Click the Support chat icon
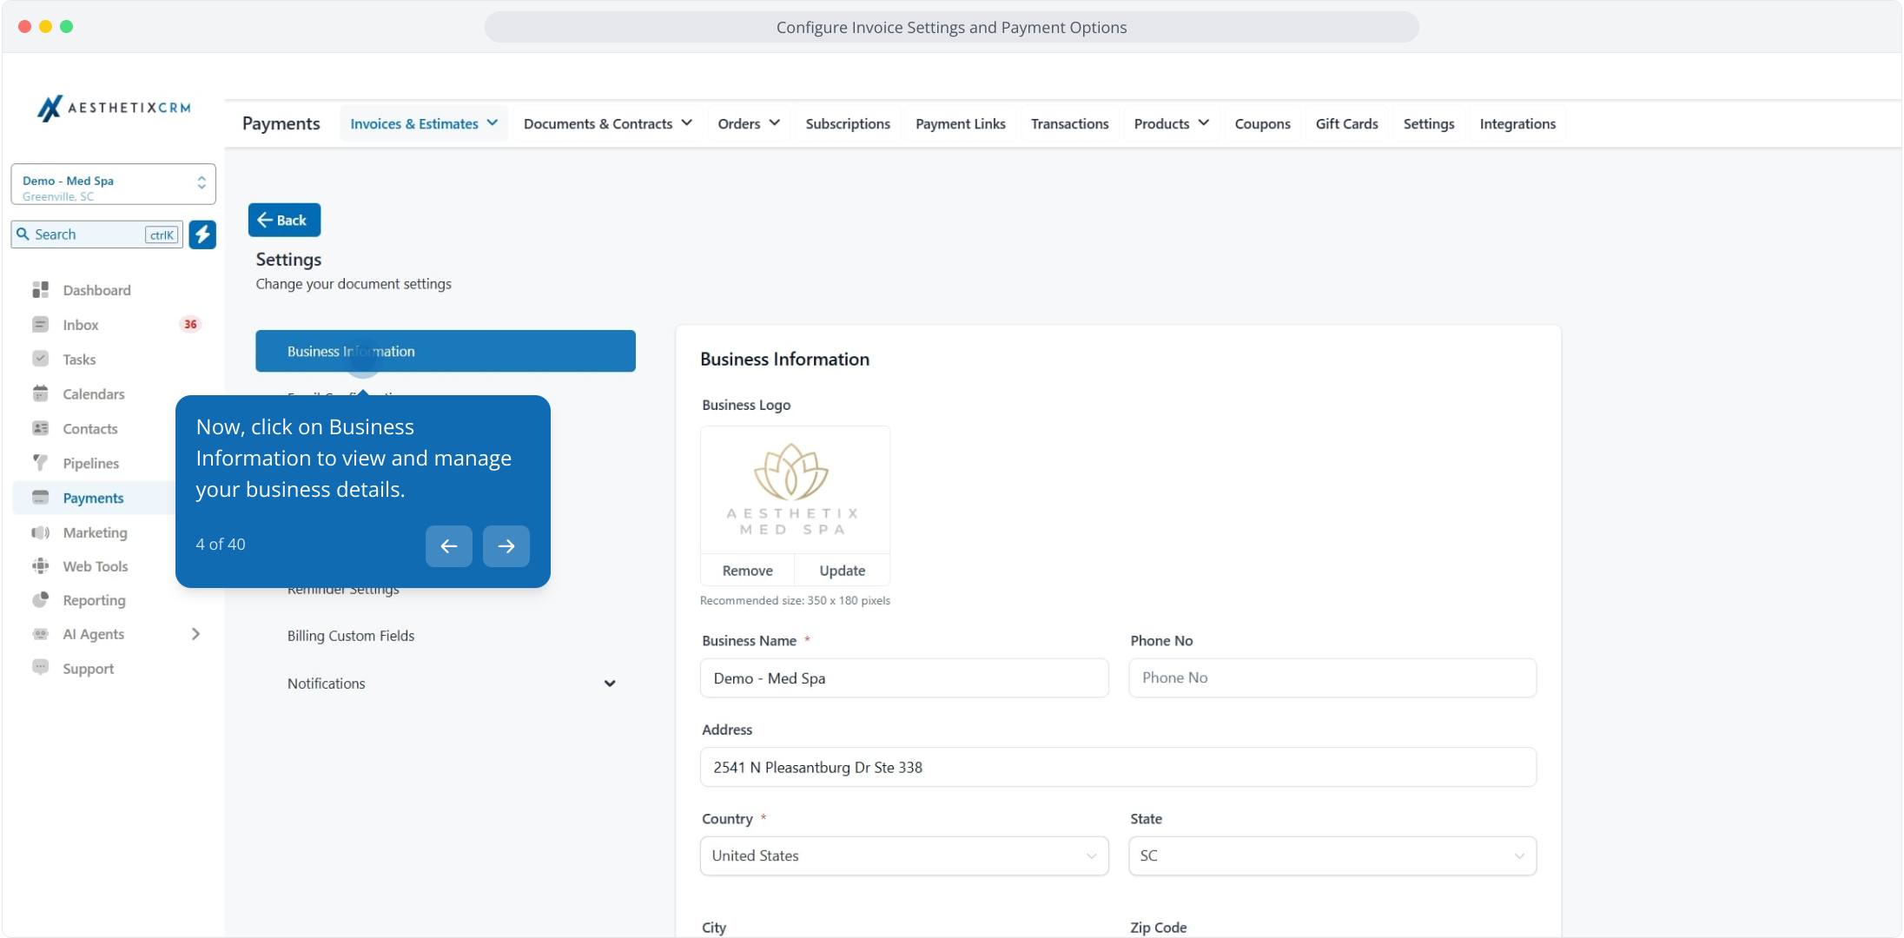Image resolution: width=1904 pixels, height=938 pixels. click(x=40, y=668)
